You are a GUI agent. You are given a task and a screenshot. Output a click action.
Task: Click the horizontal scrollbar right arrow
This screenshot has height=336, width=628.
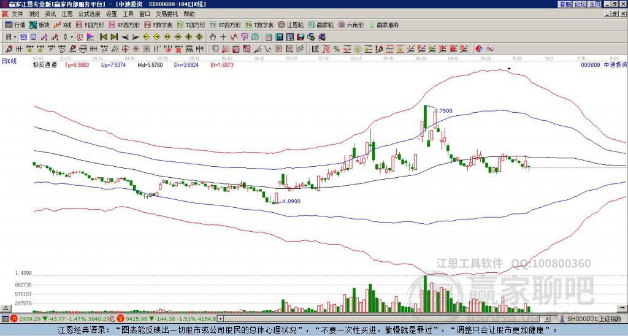(x=548, y=319)
